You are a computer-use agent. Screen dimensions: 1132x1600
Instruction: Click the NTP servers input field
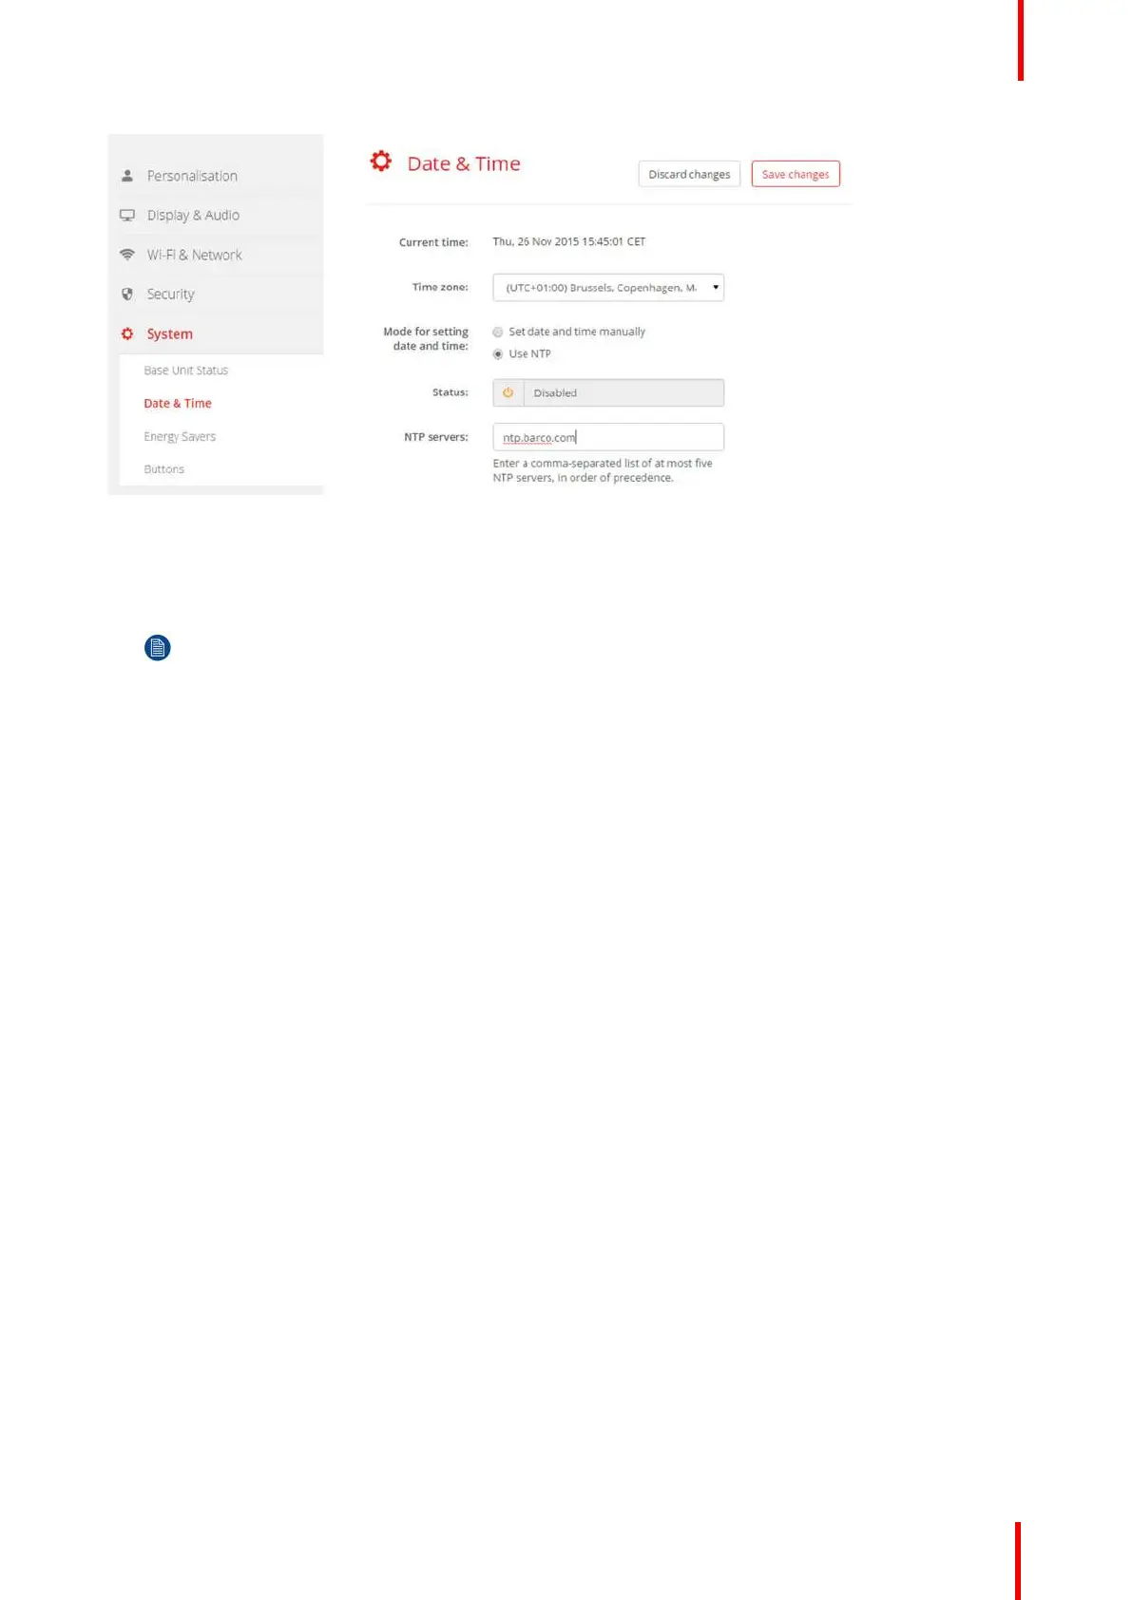(608, 437)
